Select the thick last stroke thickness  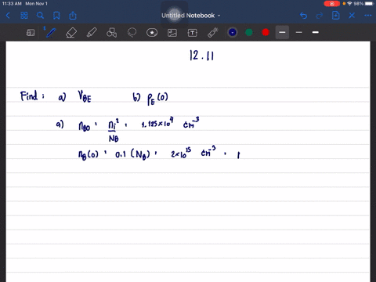(316, 32)
